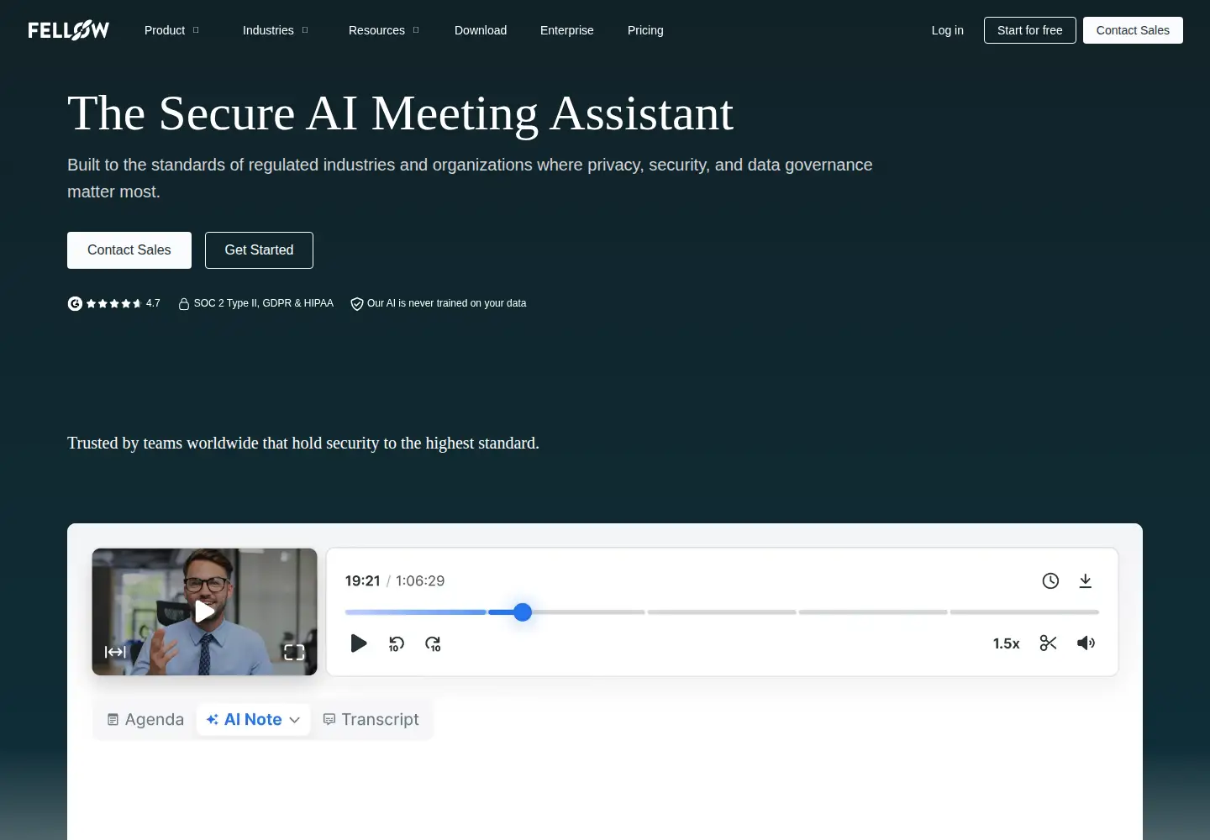Click the 19:21 current time display
The height and width of the screenshot is (840, 1210).
pyautogui.click(x=363, y=581)
